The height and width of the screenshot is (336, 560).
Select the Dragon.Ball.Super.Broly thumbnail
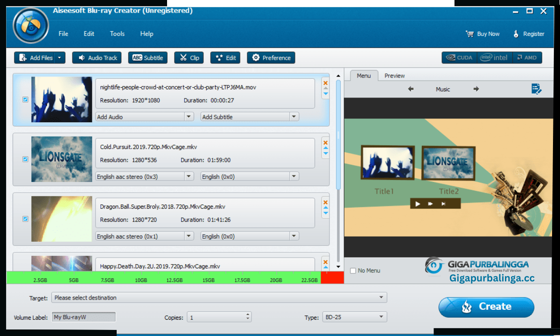[x=62, y=219]
